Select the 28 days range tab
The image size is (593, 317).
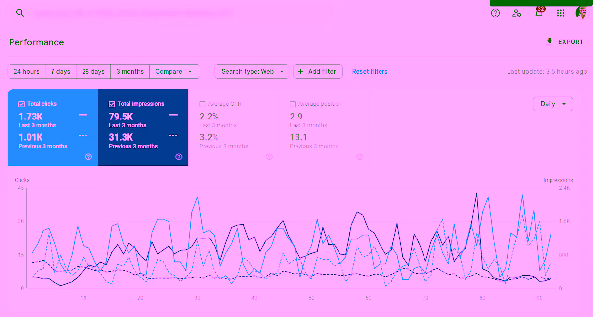tap(93, 71)
